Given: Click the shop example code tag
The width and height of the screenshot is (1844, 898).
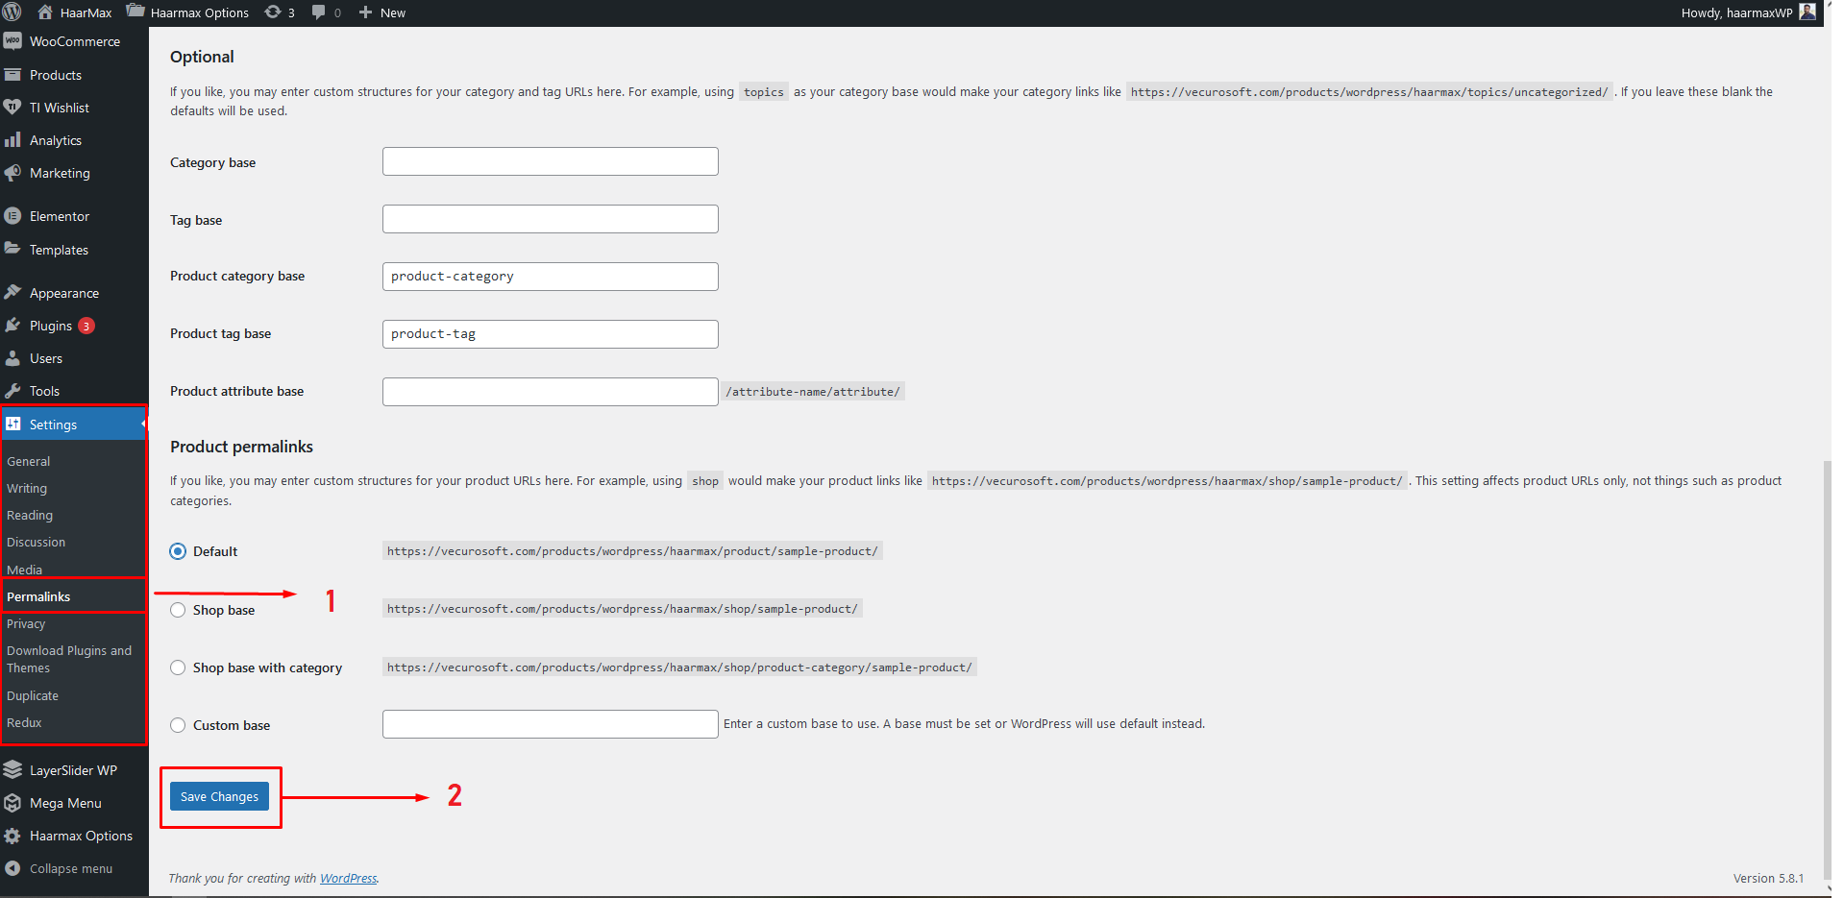Looking at the screenshot, I should 705,481.
